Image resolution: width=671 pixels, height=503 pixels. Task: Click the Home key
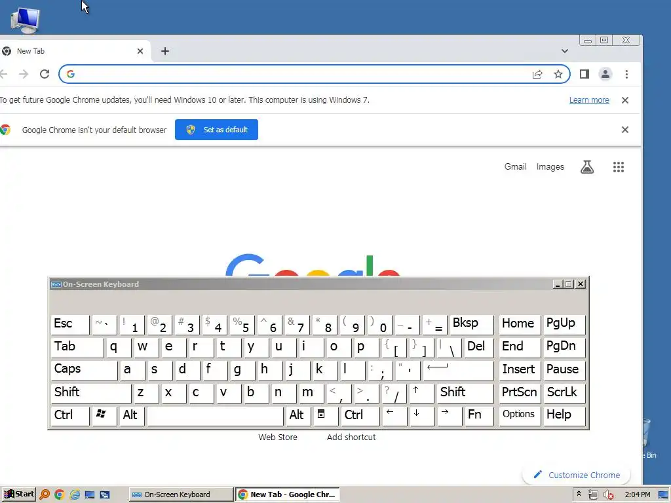coord(520,325)
